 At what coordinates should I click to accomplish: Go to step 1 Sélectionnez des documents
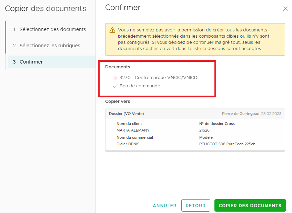49,29
